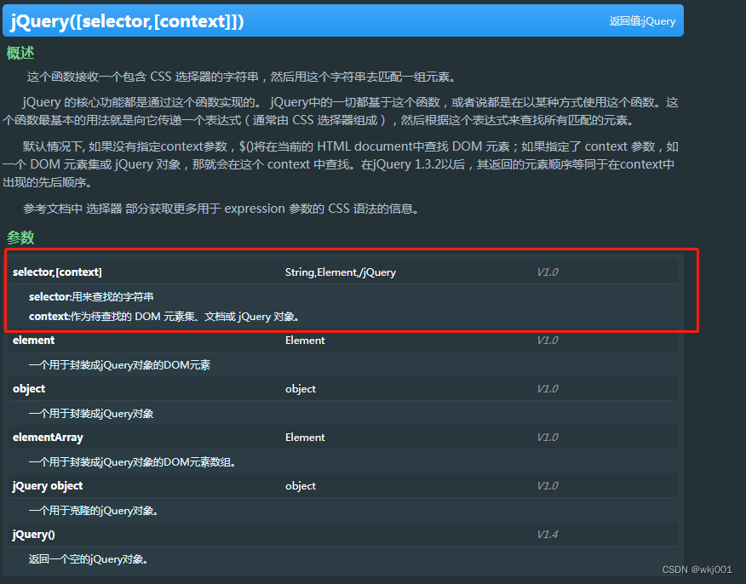Click the 概述 section heading
This screenshot has width=746, height=584.
[20, 53]
